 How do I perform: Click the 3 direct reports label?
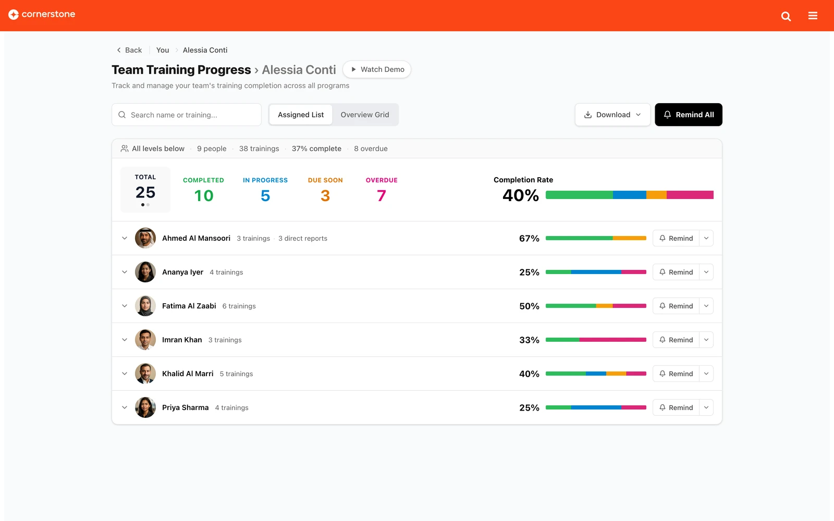[x=303, y=238]
